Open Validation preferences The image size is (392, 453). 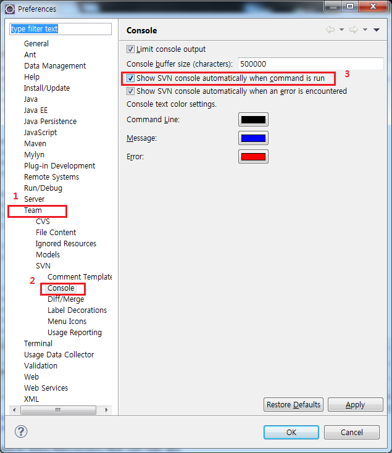pos(41,366)
